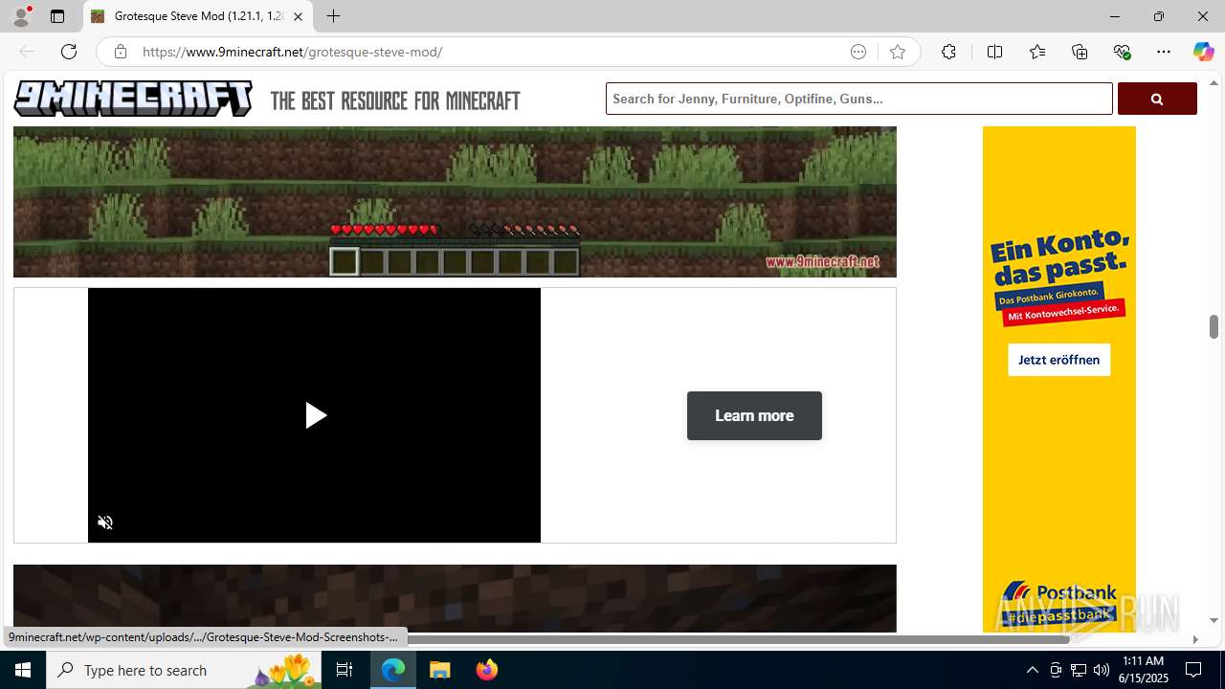Close the Grotesque Steve Mod tab
This screenshot has width=1225, height=689.
pos(298,16)
